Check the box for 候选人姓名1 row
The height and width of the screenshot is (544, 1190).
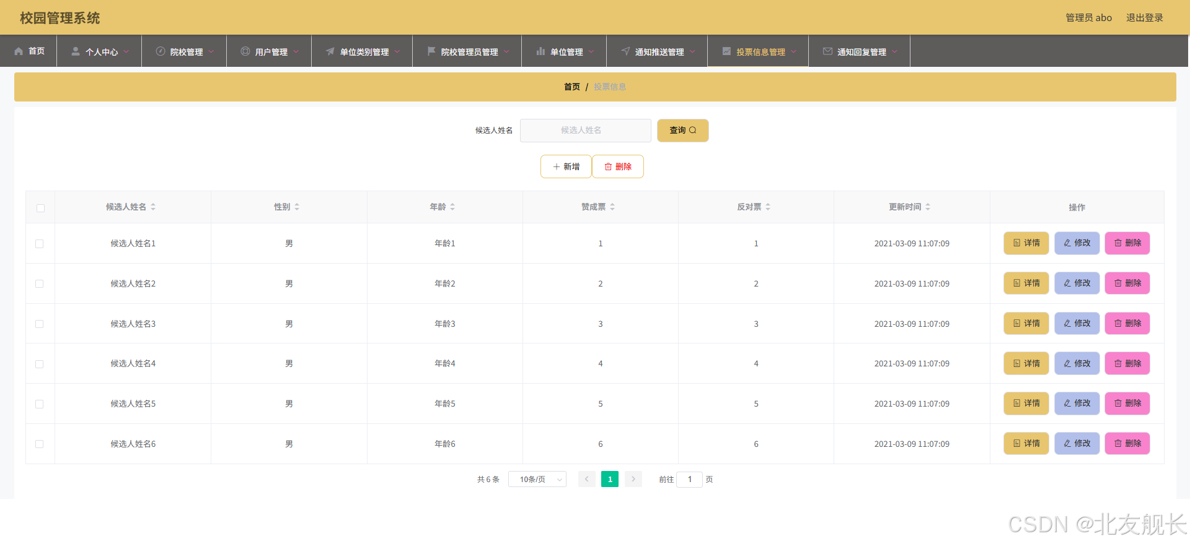tap(40, 244)
